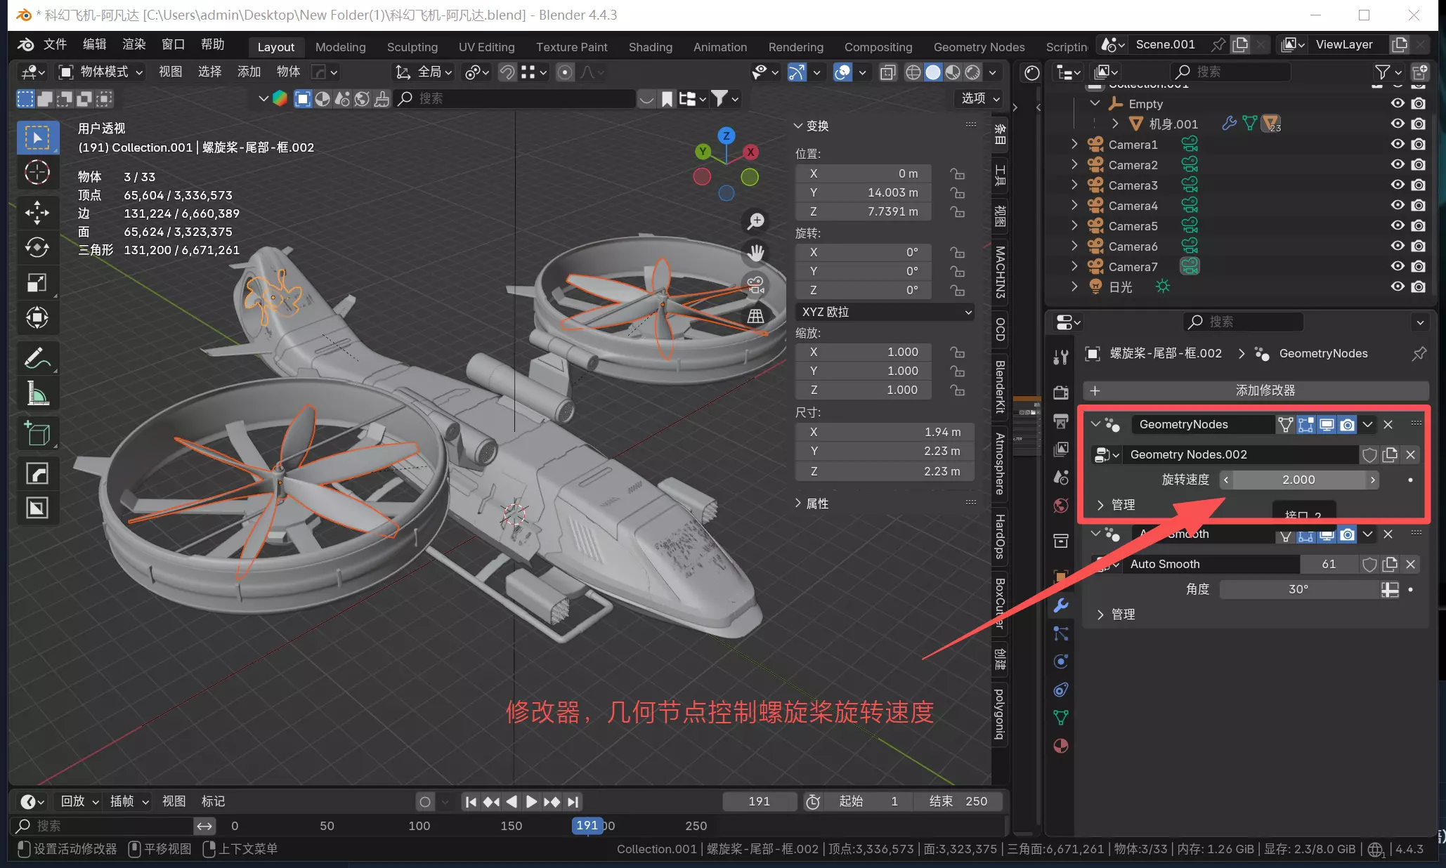Switch to wireframe viewport shading
1446x868 pixels.
[x=913, y=72]
